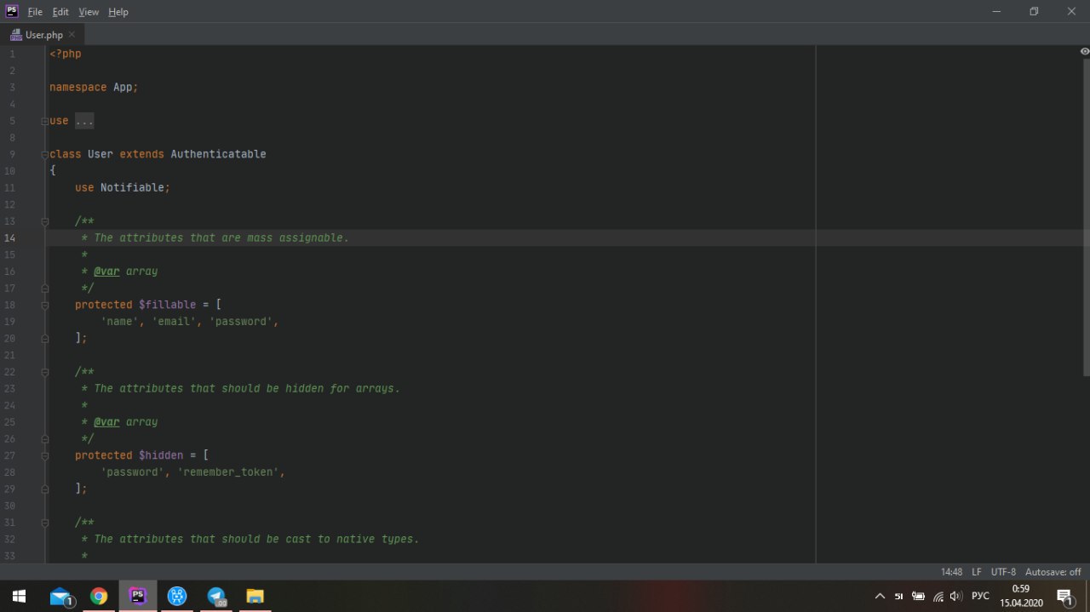Click comment 'should be cast to native types.'
Image resolution: width=1090 pixels, height=612 pixels.
pos(320,539)
